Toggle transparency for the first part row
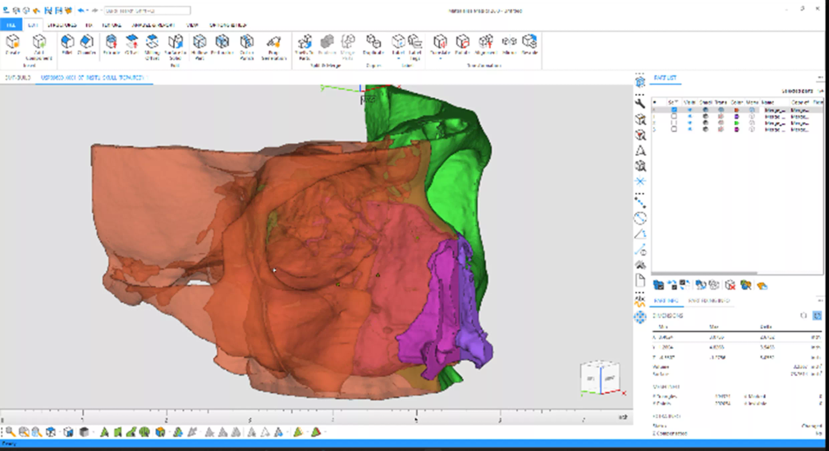Viewport: 829px width, 451px height. click(x=721, y=110)
